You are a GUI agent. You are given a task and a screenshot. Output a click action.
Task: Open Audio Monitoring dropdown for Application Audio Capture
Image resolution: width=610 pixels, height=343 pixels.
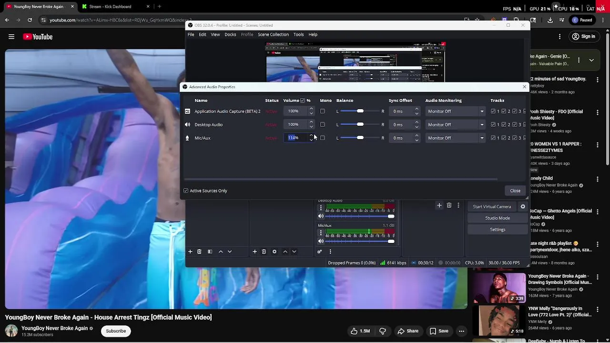point(456,111)
